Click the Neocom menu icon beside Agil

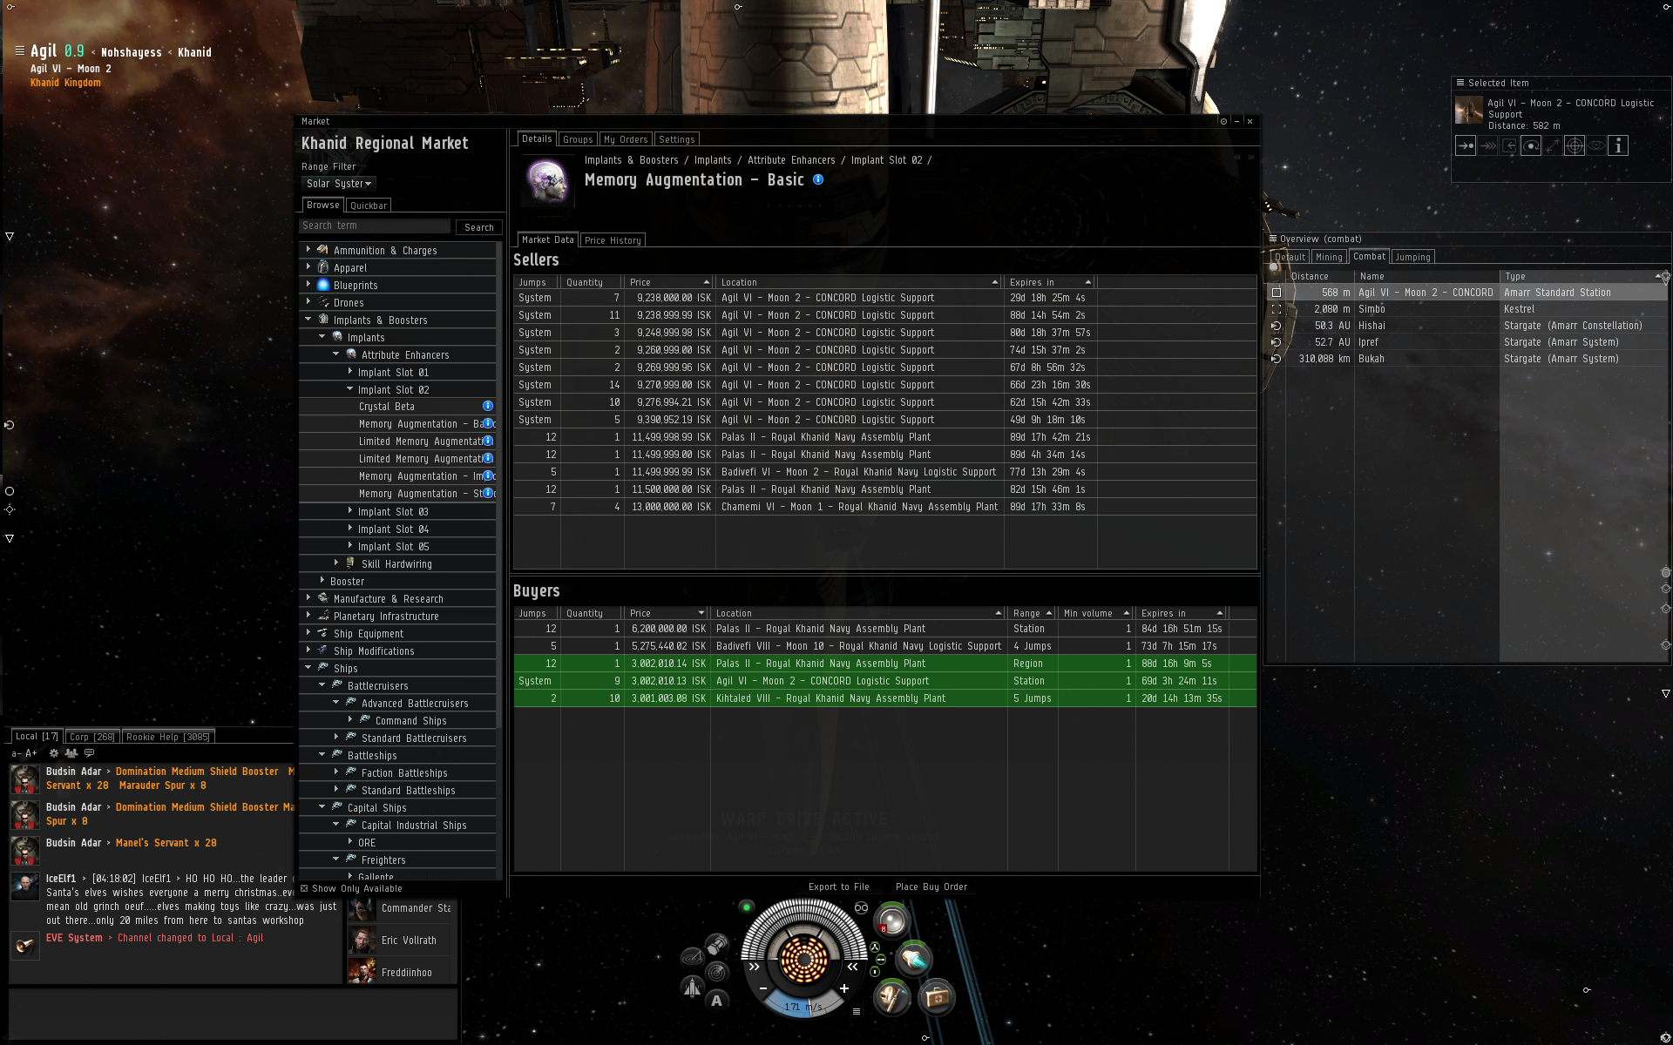coord(19,51)
